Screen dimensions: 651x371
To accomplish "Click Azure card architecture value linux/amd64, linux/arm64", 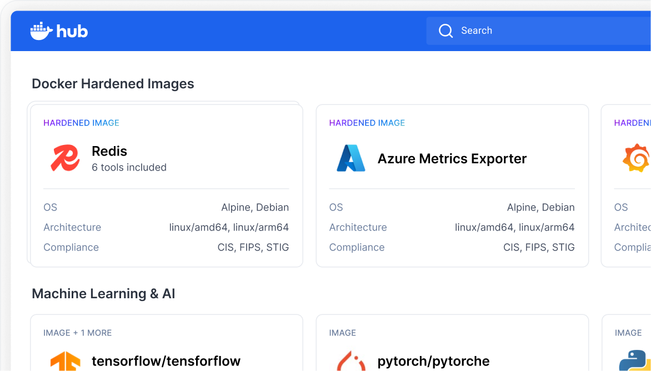I will pyautogui.click(x=515, y=227).
